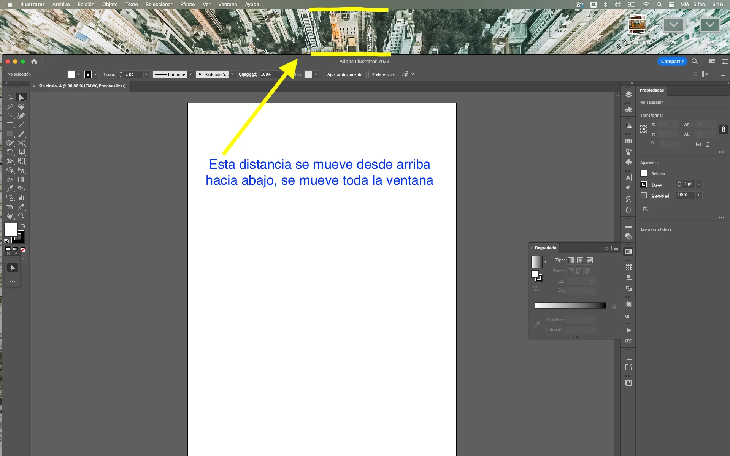Click the Compartir button
The image size is (730, 456).
(x=672, y=61)
